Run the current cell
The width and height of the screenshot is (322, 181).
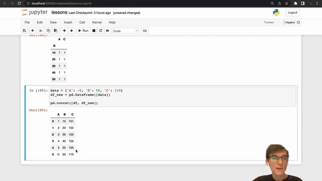[x=83, y=31]
